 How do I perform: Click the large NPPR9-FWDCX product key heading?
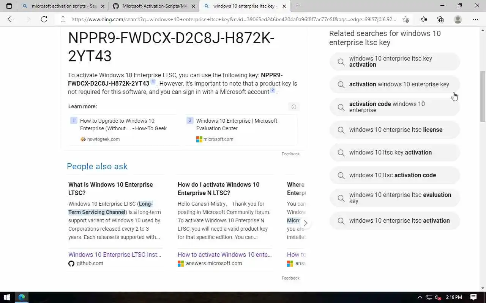point(171,47)
